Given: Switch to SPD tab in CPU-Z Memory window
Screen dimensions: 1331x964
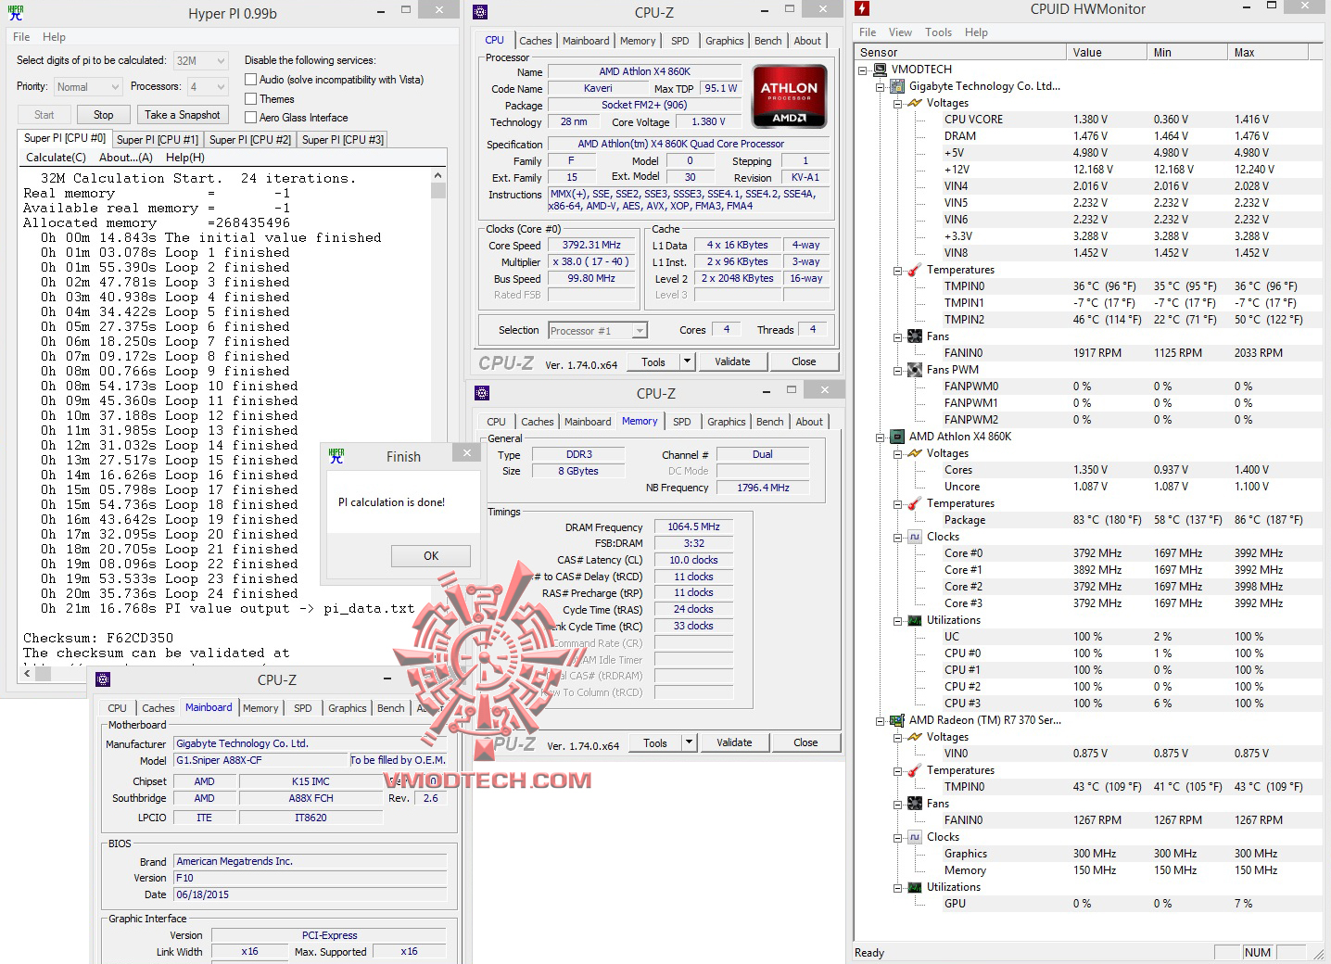Looking at the screenshot, I should point(682,422).
